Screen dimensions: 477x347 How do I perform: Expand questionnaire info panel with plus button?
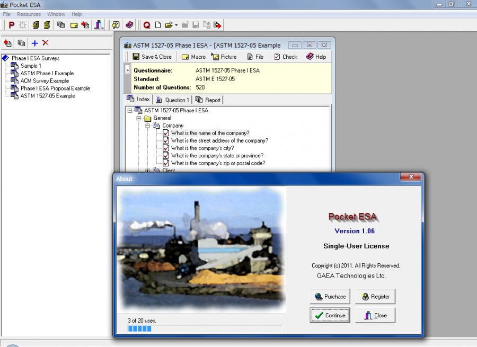pyautogui.click(x=128, y=70)
